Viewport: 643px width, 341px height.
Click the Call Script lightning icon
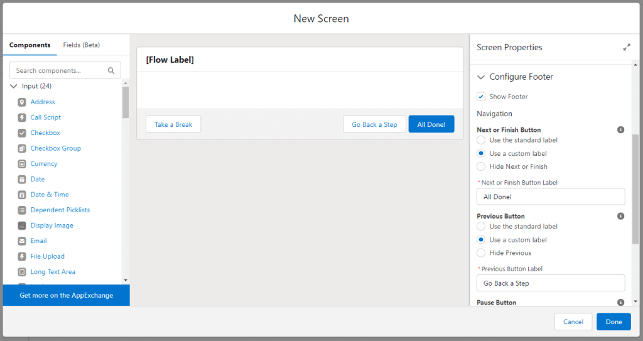pyautogui.click(x=22, y=117)
